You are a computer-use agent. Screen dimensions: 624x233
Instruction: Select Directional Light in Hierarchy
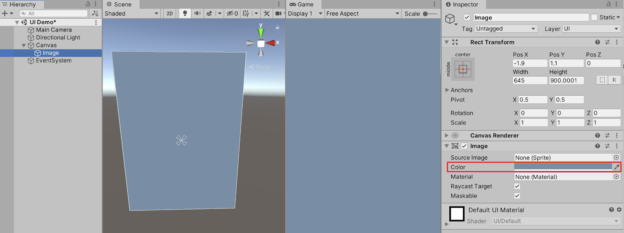(x=58, y=38)
